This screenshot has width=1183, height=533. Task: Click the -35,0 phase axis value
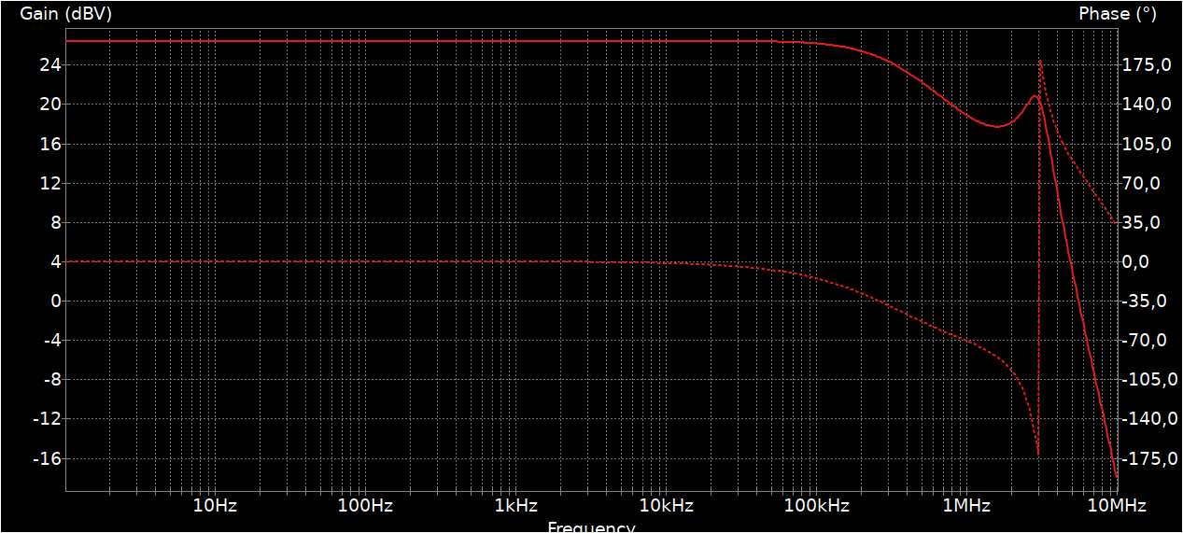[x=1146, y=301]
